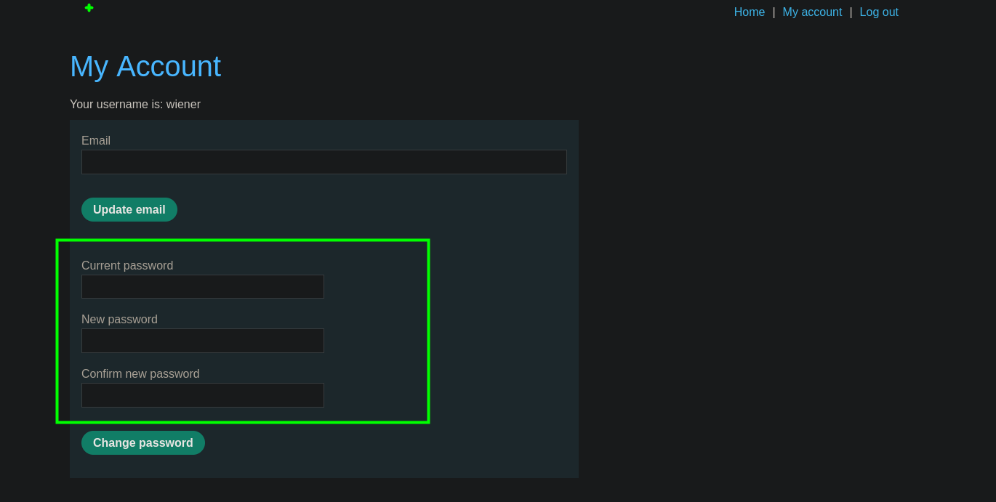Submit with the Change password button

tap(143, 443)
